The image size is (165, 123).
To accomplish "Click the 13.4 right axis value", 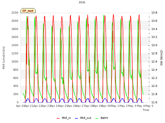I will 154,29.
